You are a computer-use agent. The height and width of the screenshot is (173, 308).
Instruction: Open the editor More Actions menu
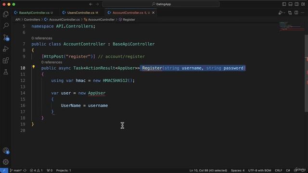pyautogui.click(x=303, y=13)
